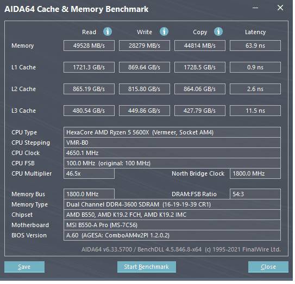Click the Read info icon

point(108,31)
